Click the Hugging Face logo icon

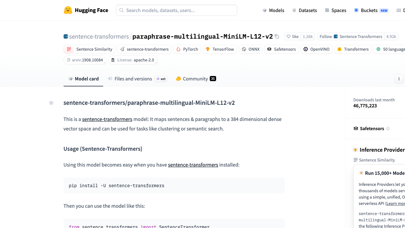pyautogui.click(x=68, y=10)
